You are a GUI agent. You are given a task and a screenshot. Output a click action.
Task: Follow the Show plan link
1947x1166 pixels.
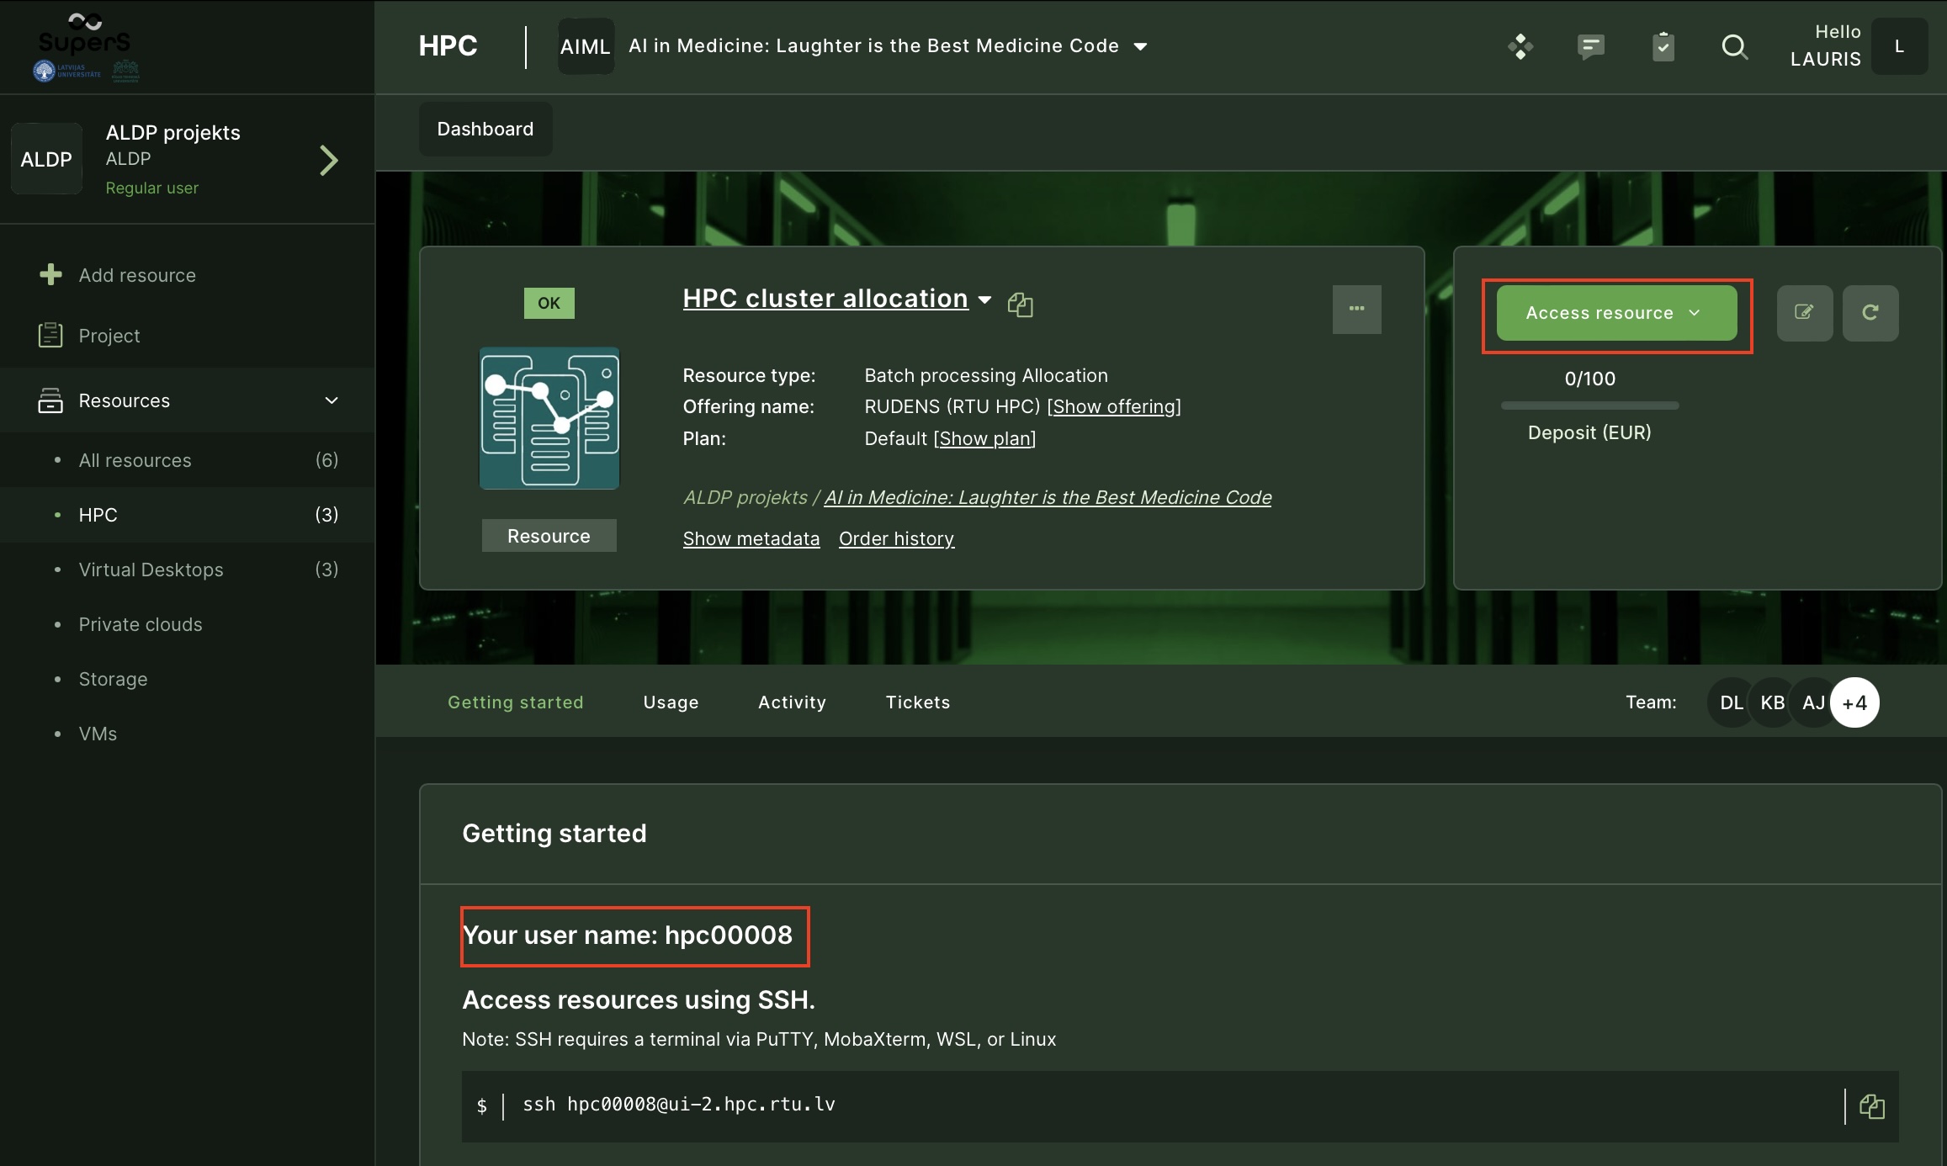[x=984, y=438]
